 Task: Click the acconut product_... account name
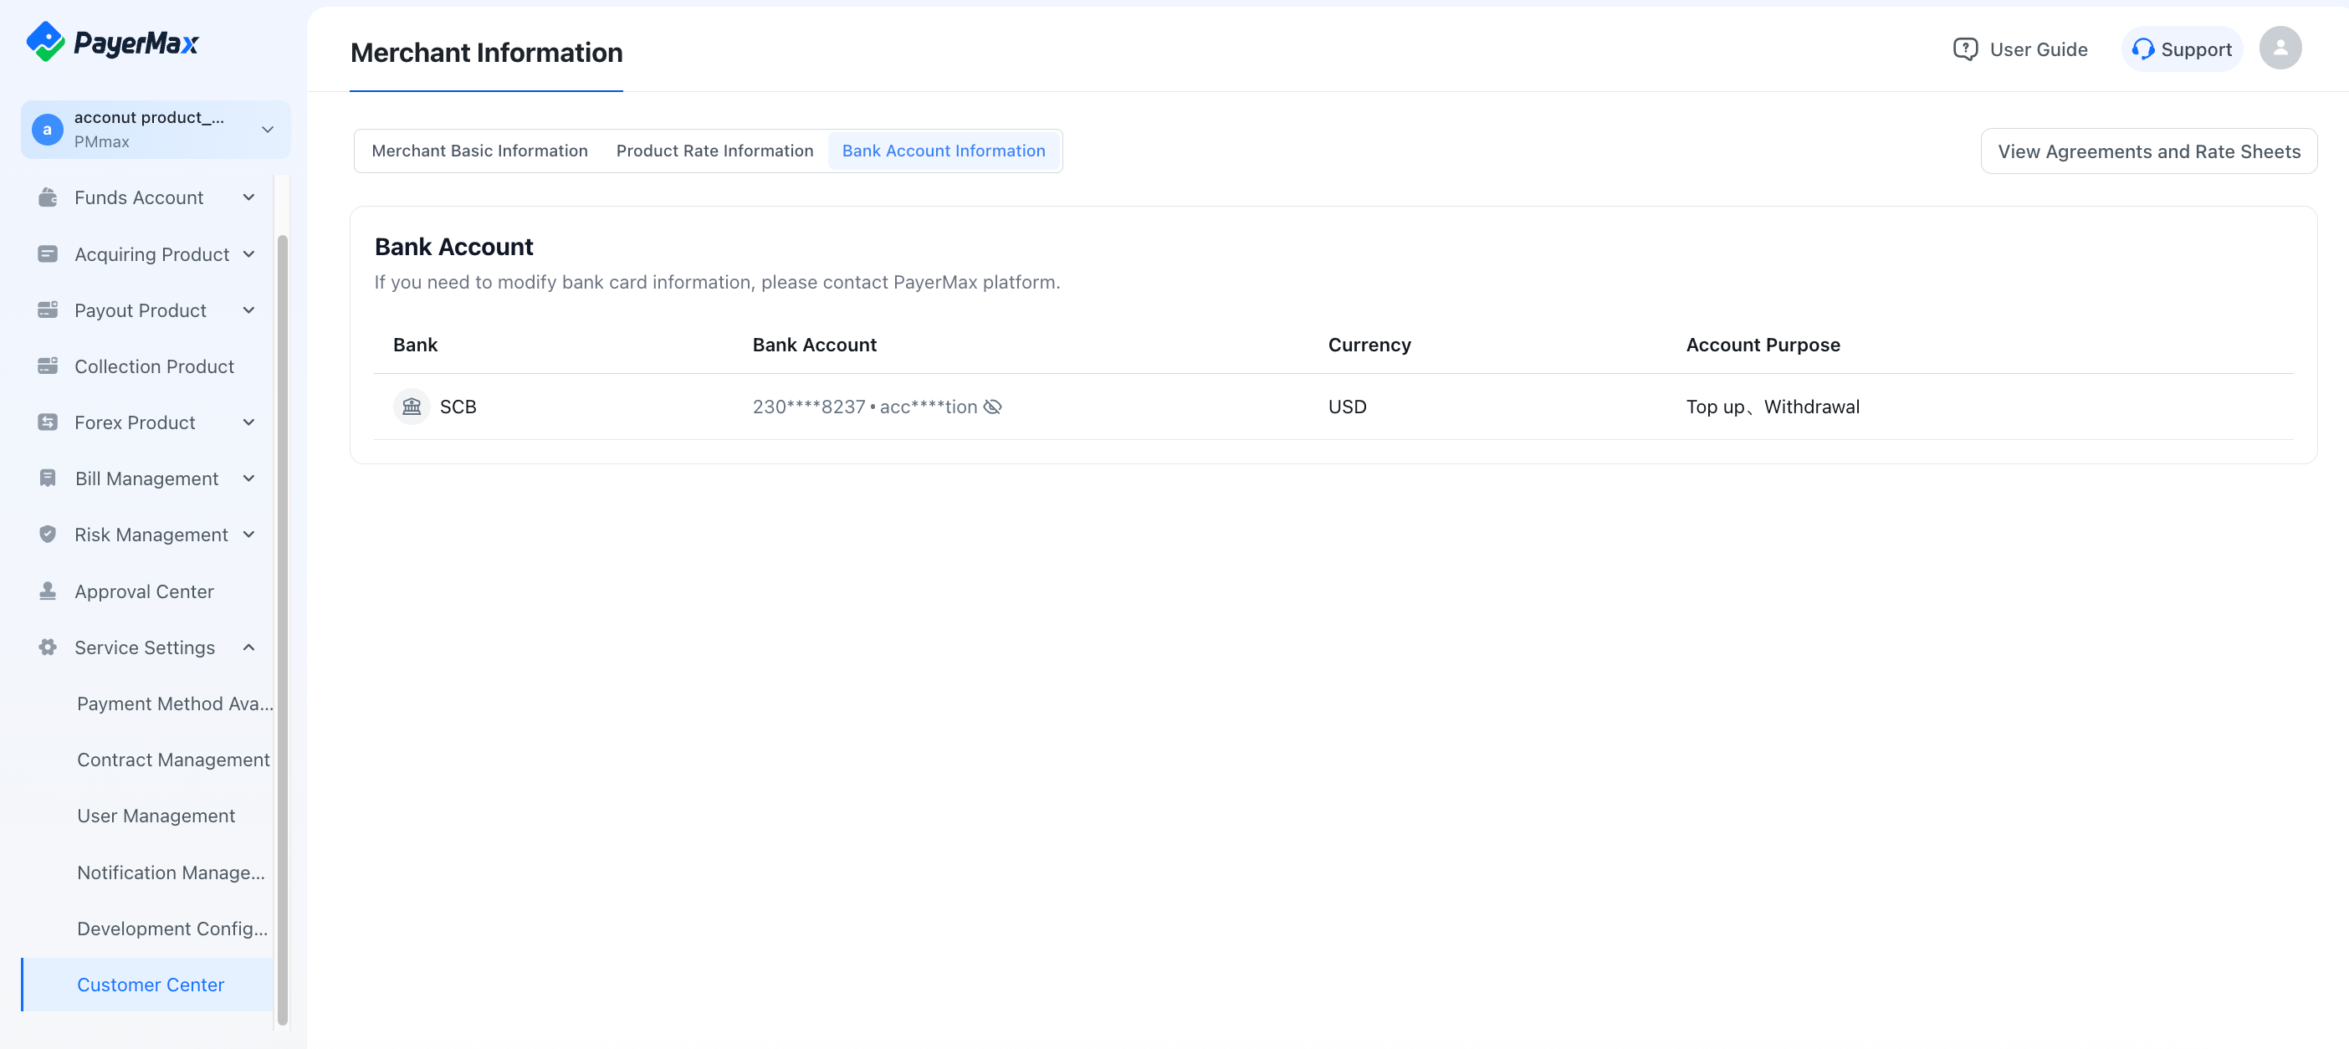tap(149, 117)
